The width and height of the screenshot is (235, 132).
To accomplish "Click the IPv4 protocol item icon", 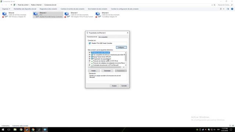I will tap(92, 61).
